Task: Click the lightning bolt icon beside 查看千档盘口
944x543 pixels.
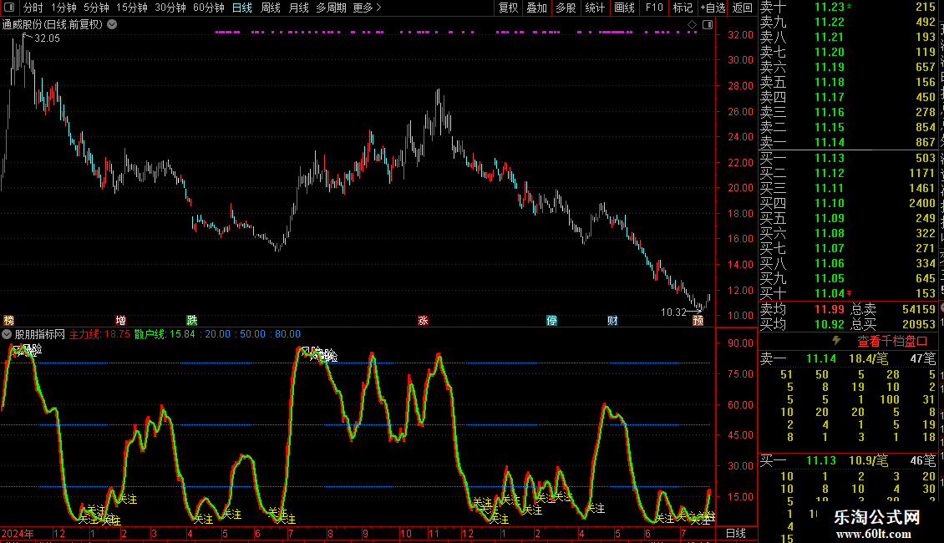Action: [x=836, y=341]
